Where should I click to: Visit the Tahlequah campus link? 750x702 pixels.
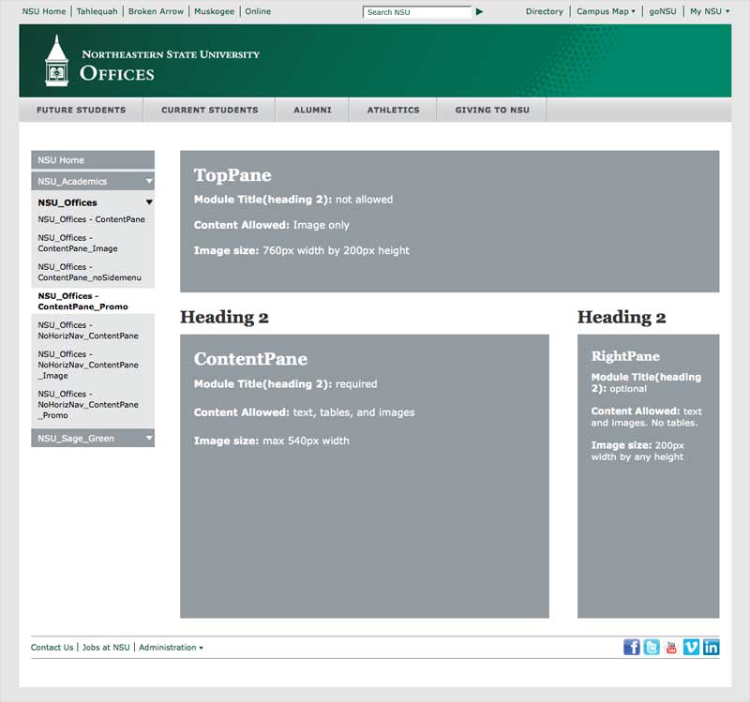tap(97, 11)
